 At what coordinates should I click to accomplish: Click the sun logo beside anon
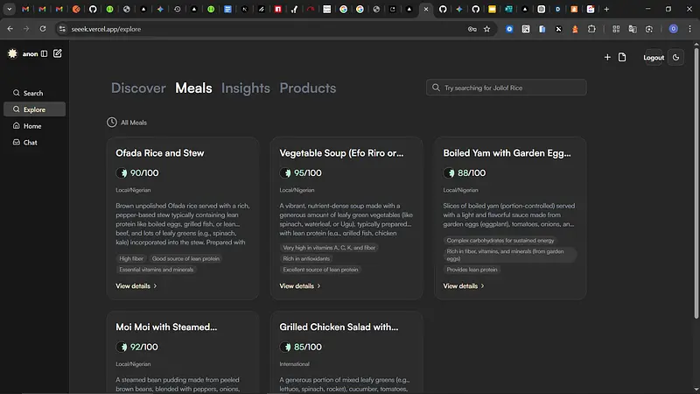coord(12,53)
